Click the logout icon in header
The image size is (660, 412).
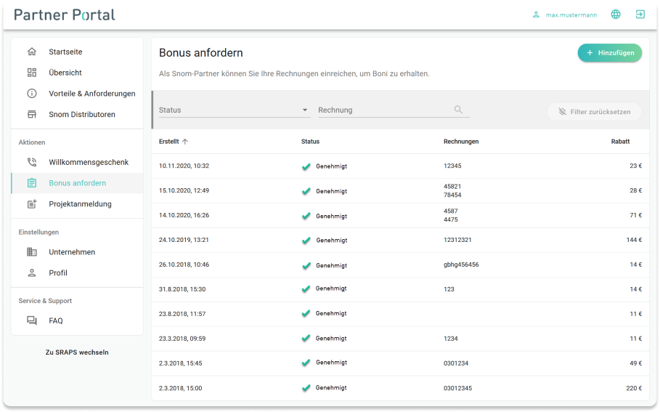640,15
